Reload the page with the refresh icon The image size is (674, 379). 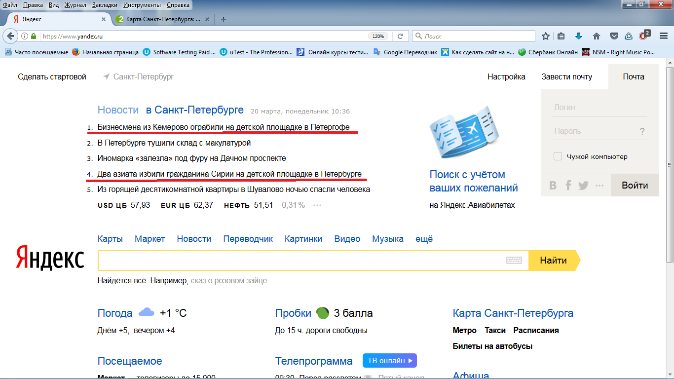[401, 36]
